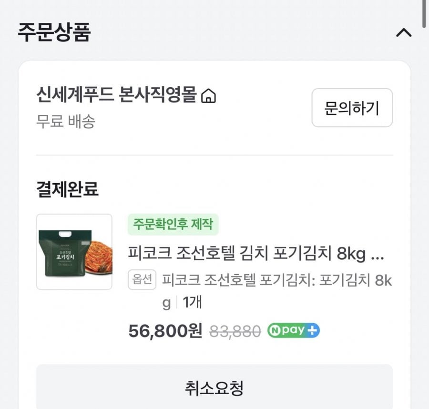This screenshot has width=429, height=409.
Task: Click the green 주문확인후 제작 badge
Action: 173,224
